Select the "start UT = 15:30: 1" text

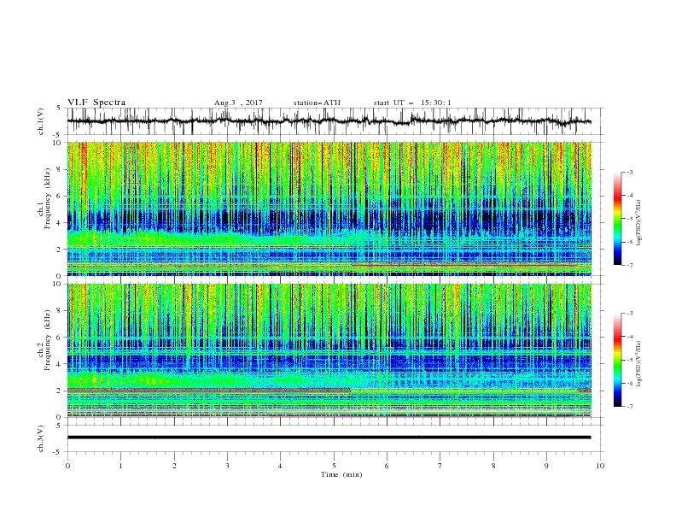tap(412, 103)
